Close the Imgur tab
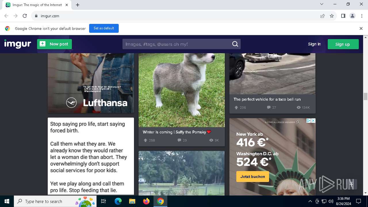 click(67, 5)
